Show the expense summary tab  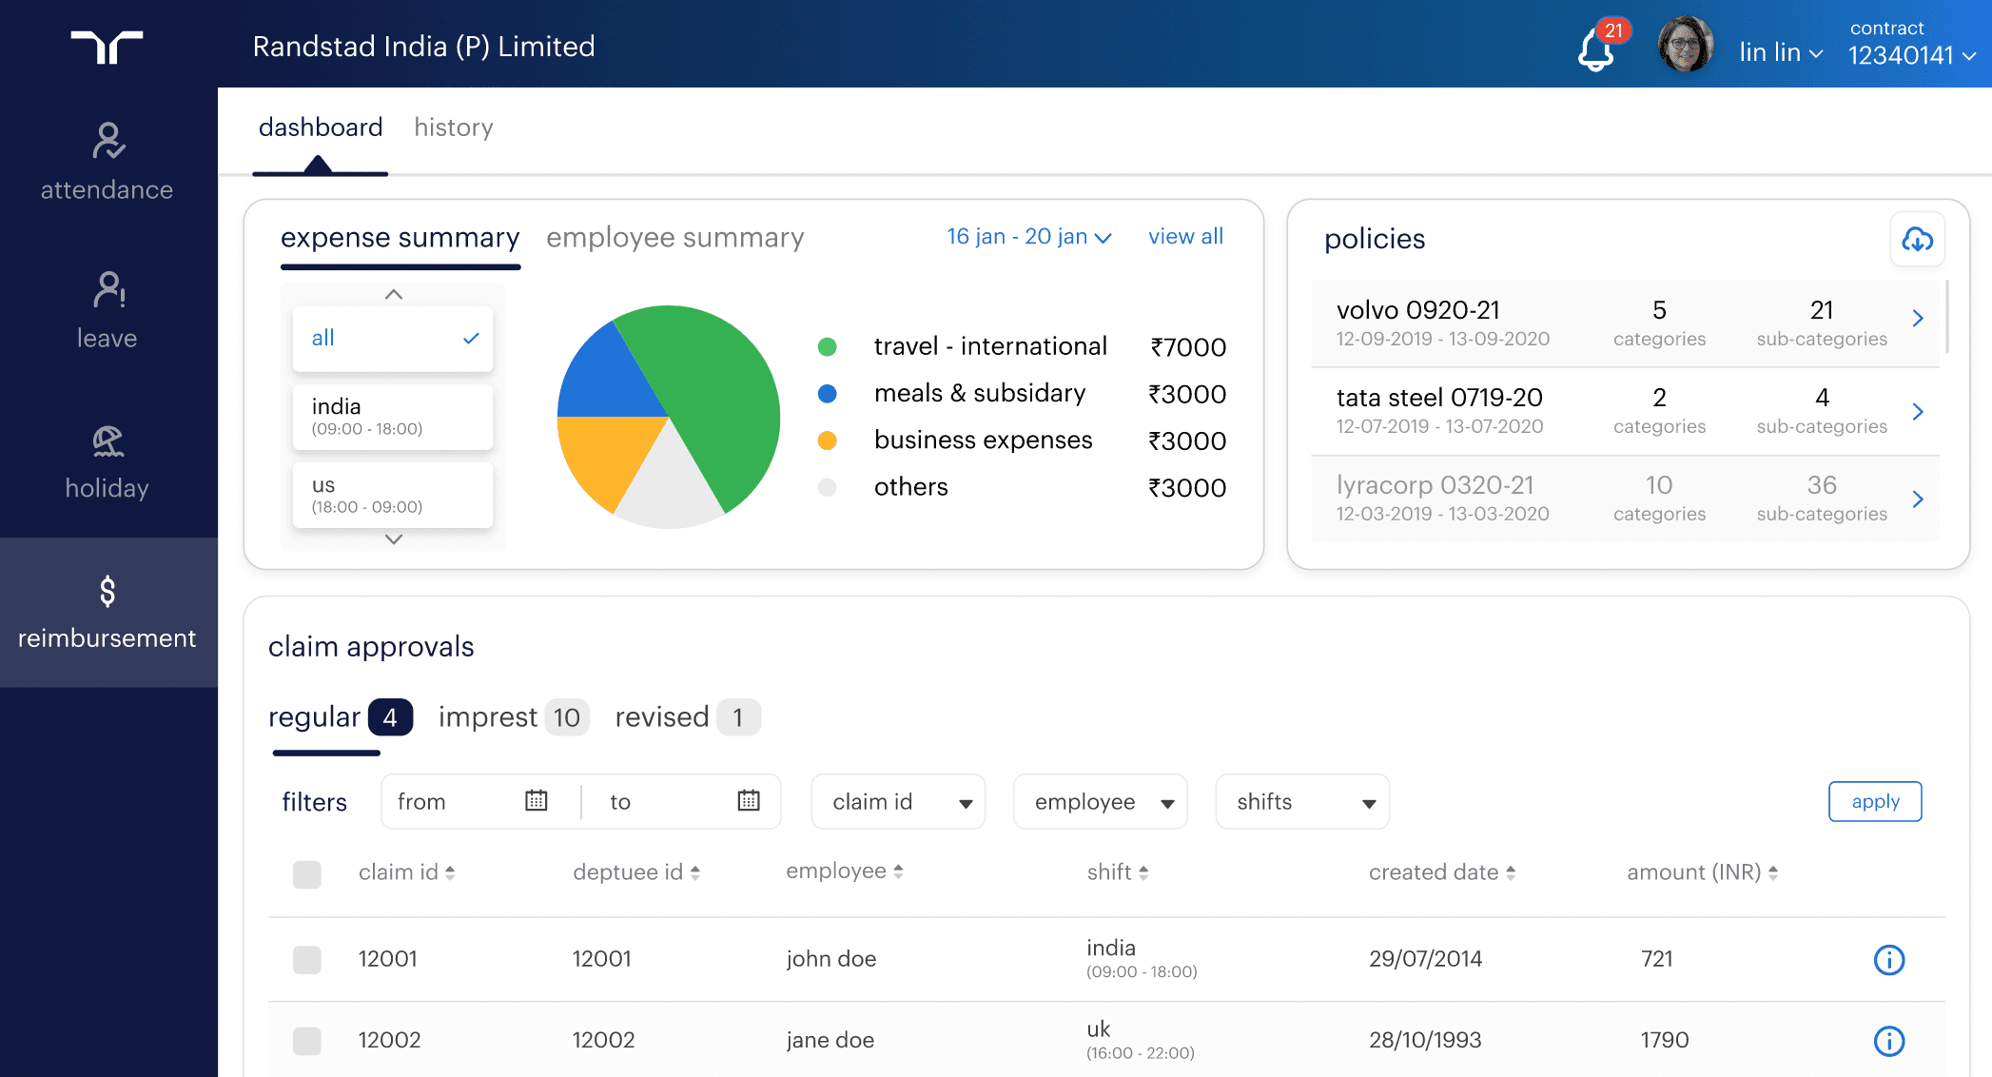click(400, 238)
